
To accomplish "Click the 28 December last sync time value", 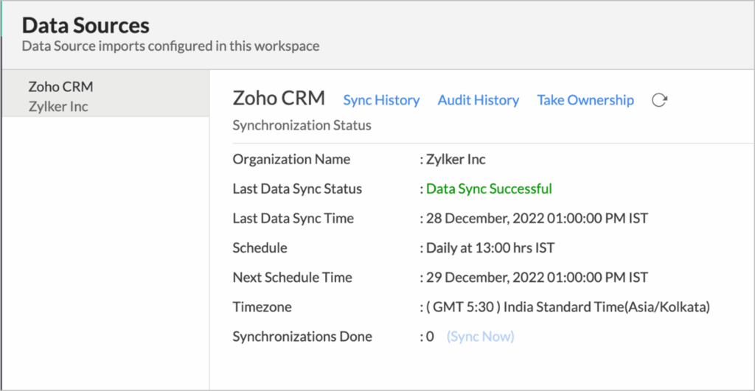I will 537,218.
